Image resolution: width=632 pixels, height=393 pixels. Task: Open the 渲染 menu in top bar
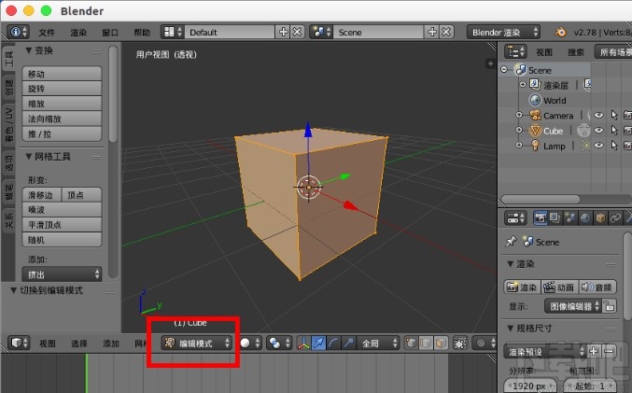[x=78, y=33]
